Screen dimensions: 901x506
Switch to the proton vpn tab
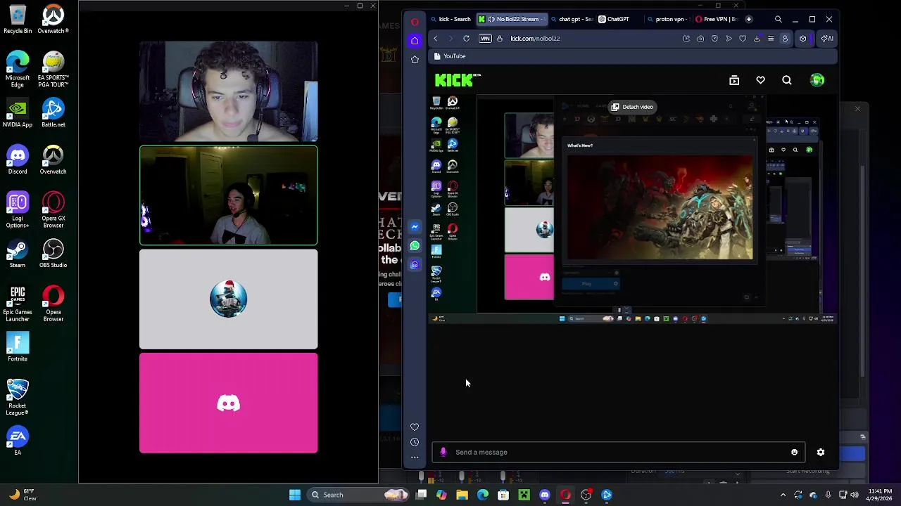click(667, 19)
